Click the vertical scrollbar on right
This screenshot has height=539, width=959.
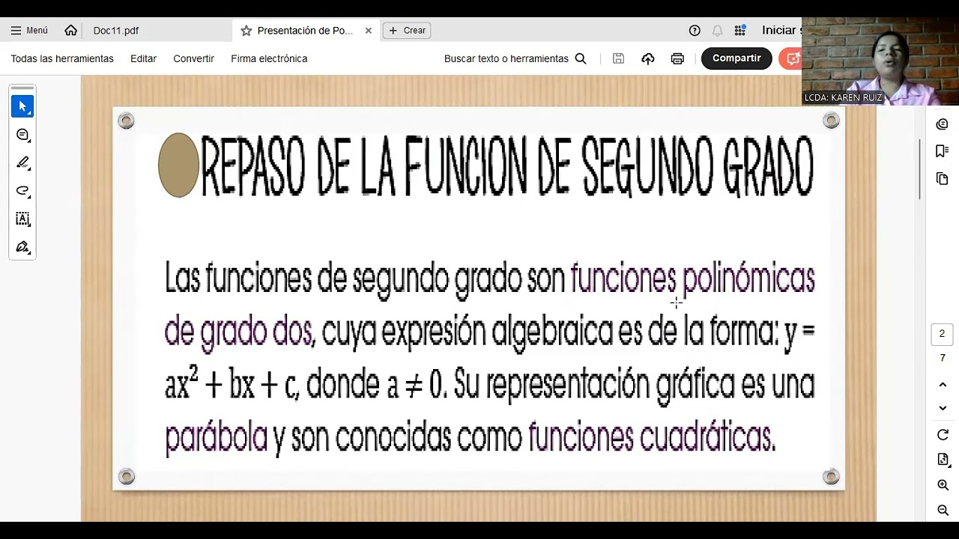pos(920,169)
